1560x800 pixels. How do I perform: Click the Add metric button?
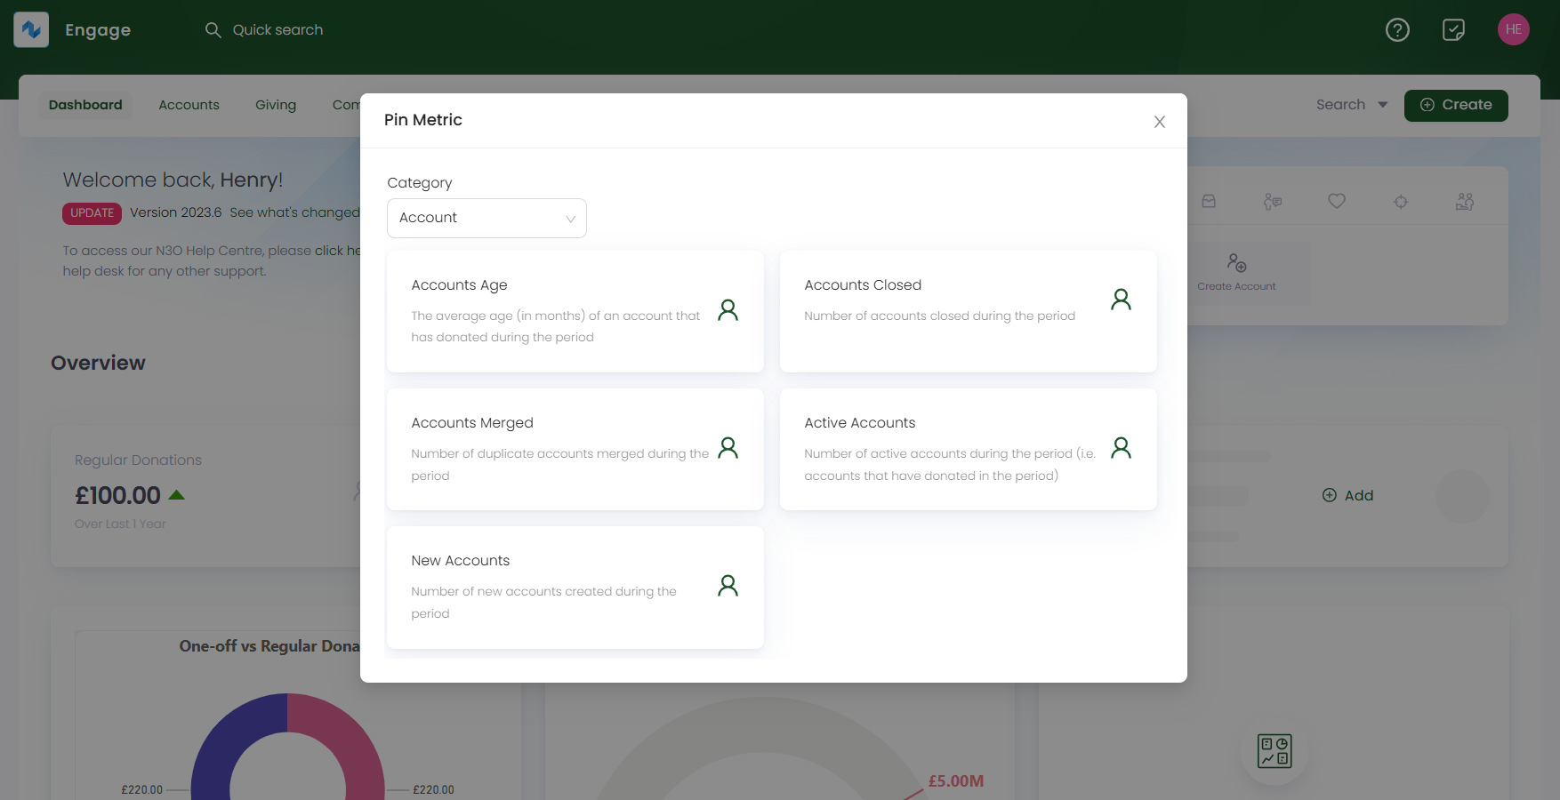point(1347,495)
